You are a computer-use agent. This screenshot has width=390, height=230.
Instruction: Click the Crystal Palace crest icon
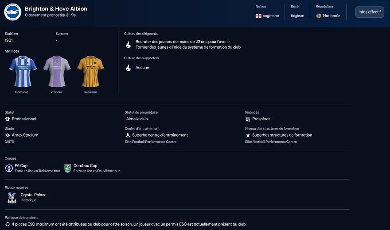[x=12, y=197]
